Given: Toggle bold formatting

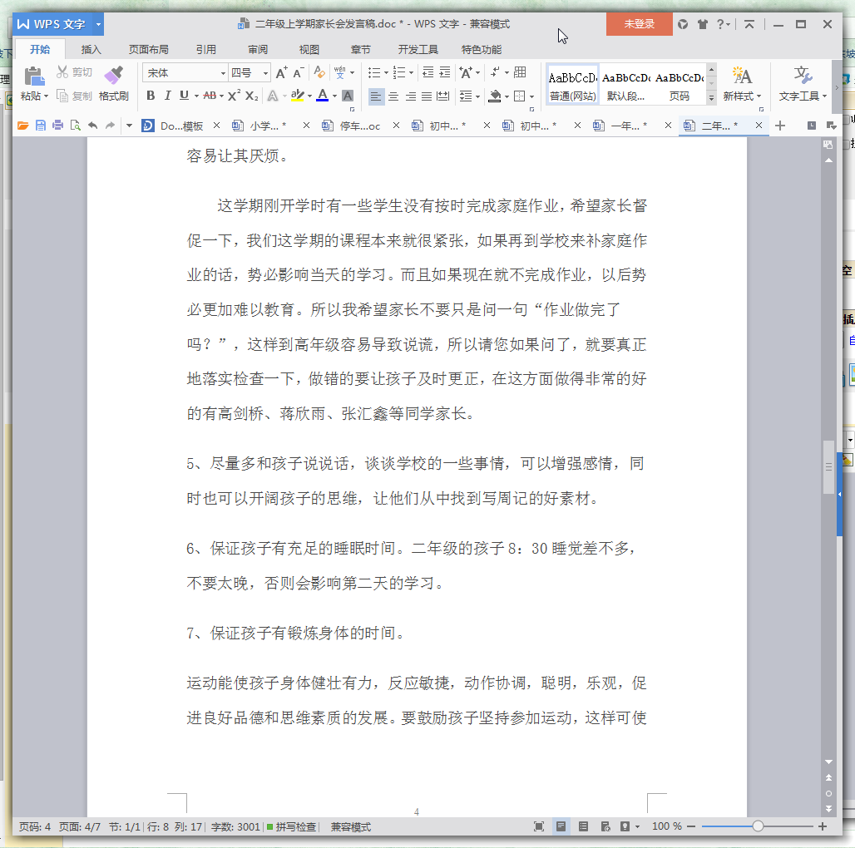Looking at the screenshot, I should click(x=151, y=96).
